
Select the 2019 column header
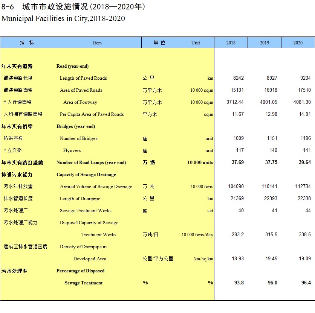(x=265, y=43)
